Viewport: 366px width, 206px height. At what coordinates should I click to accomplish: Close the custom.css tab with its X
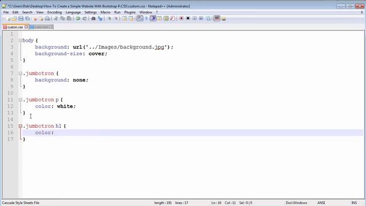point(26,27)
